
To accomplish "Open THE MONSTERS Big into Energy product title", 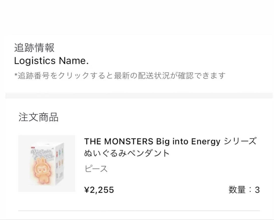I will 170,141.
